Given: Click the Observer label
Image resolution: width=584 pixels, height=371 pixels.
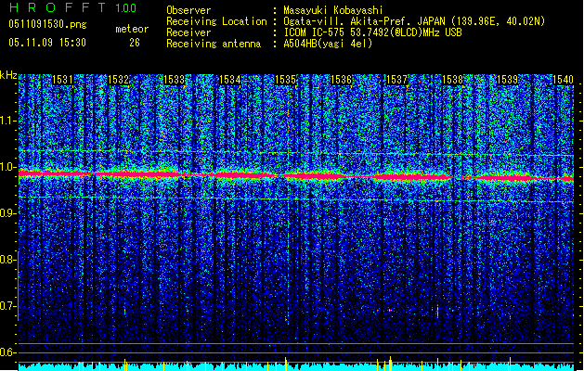Looking at the screenshot, I should 188,10.
